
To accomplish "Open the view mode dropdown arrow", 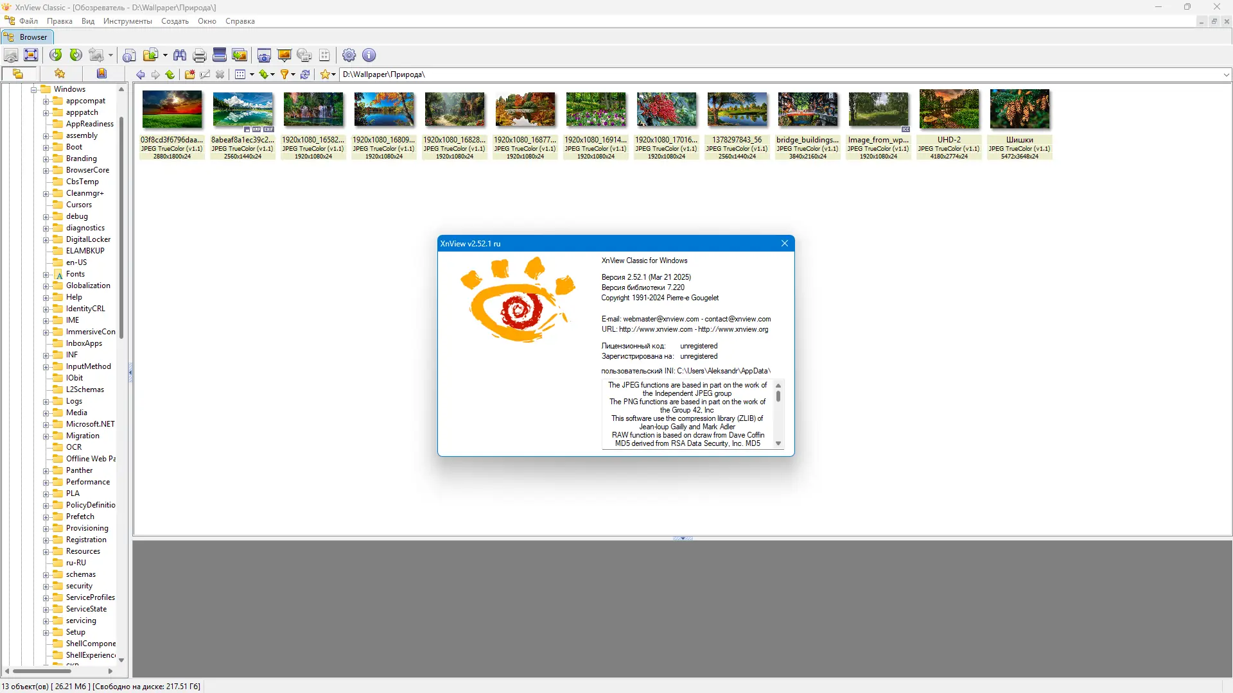I will pos(252,74).
